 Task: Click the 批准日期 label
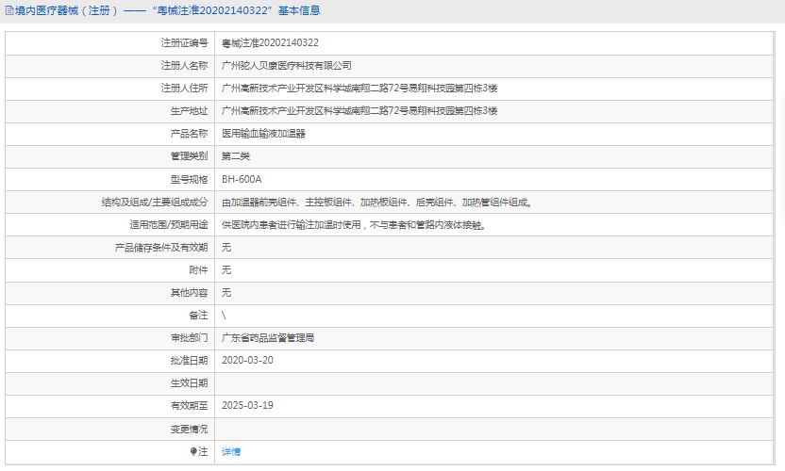pos(189,361)
